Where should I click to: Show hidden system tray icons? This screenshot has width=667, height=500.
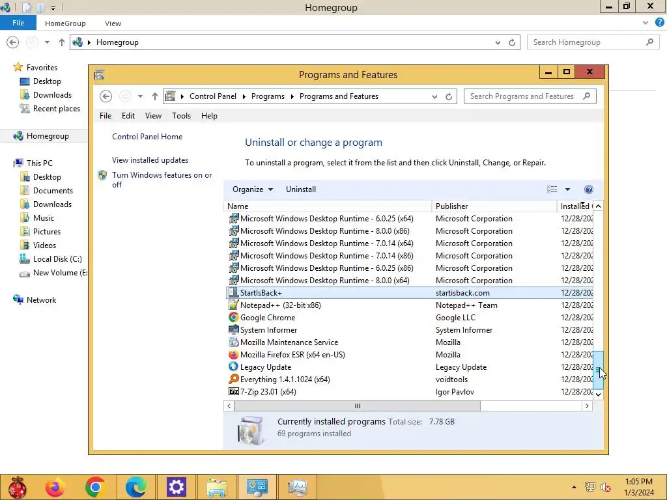click(574, 487)
